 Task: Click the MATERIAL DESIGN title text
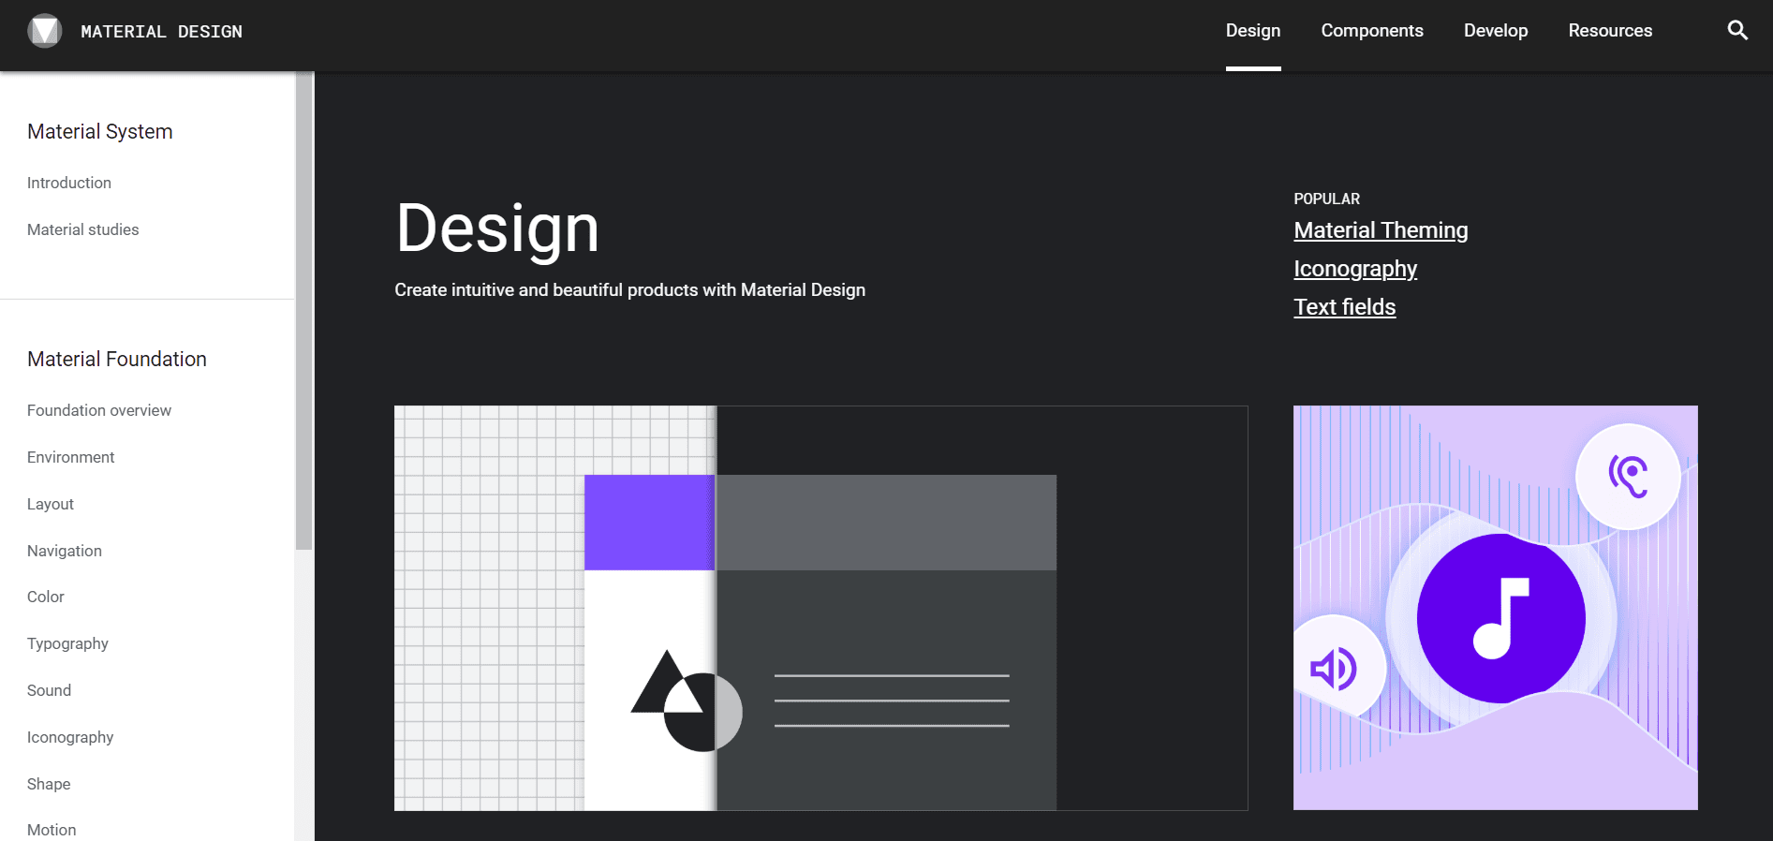click(x=161, y=32)
